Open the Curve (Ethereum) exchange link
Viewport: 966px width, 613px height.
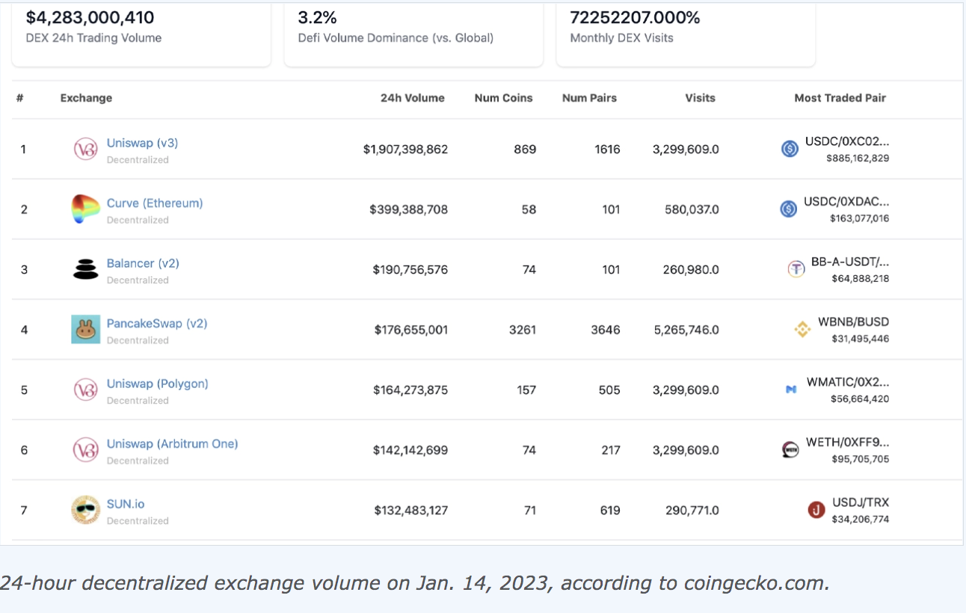click(155, 203)
